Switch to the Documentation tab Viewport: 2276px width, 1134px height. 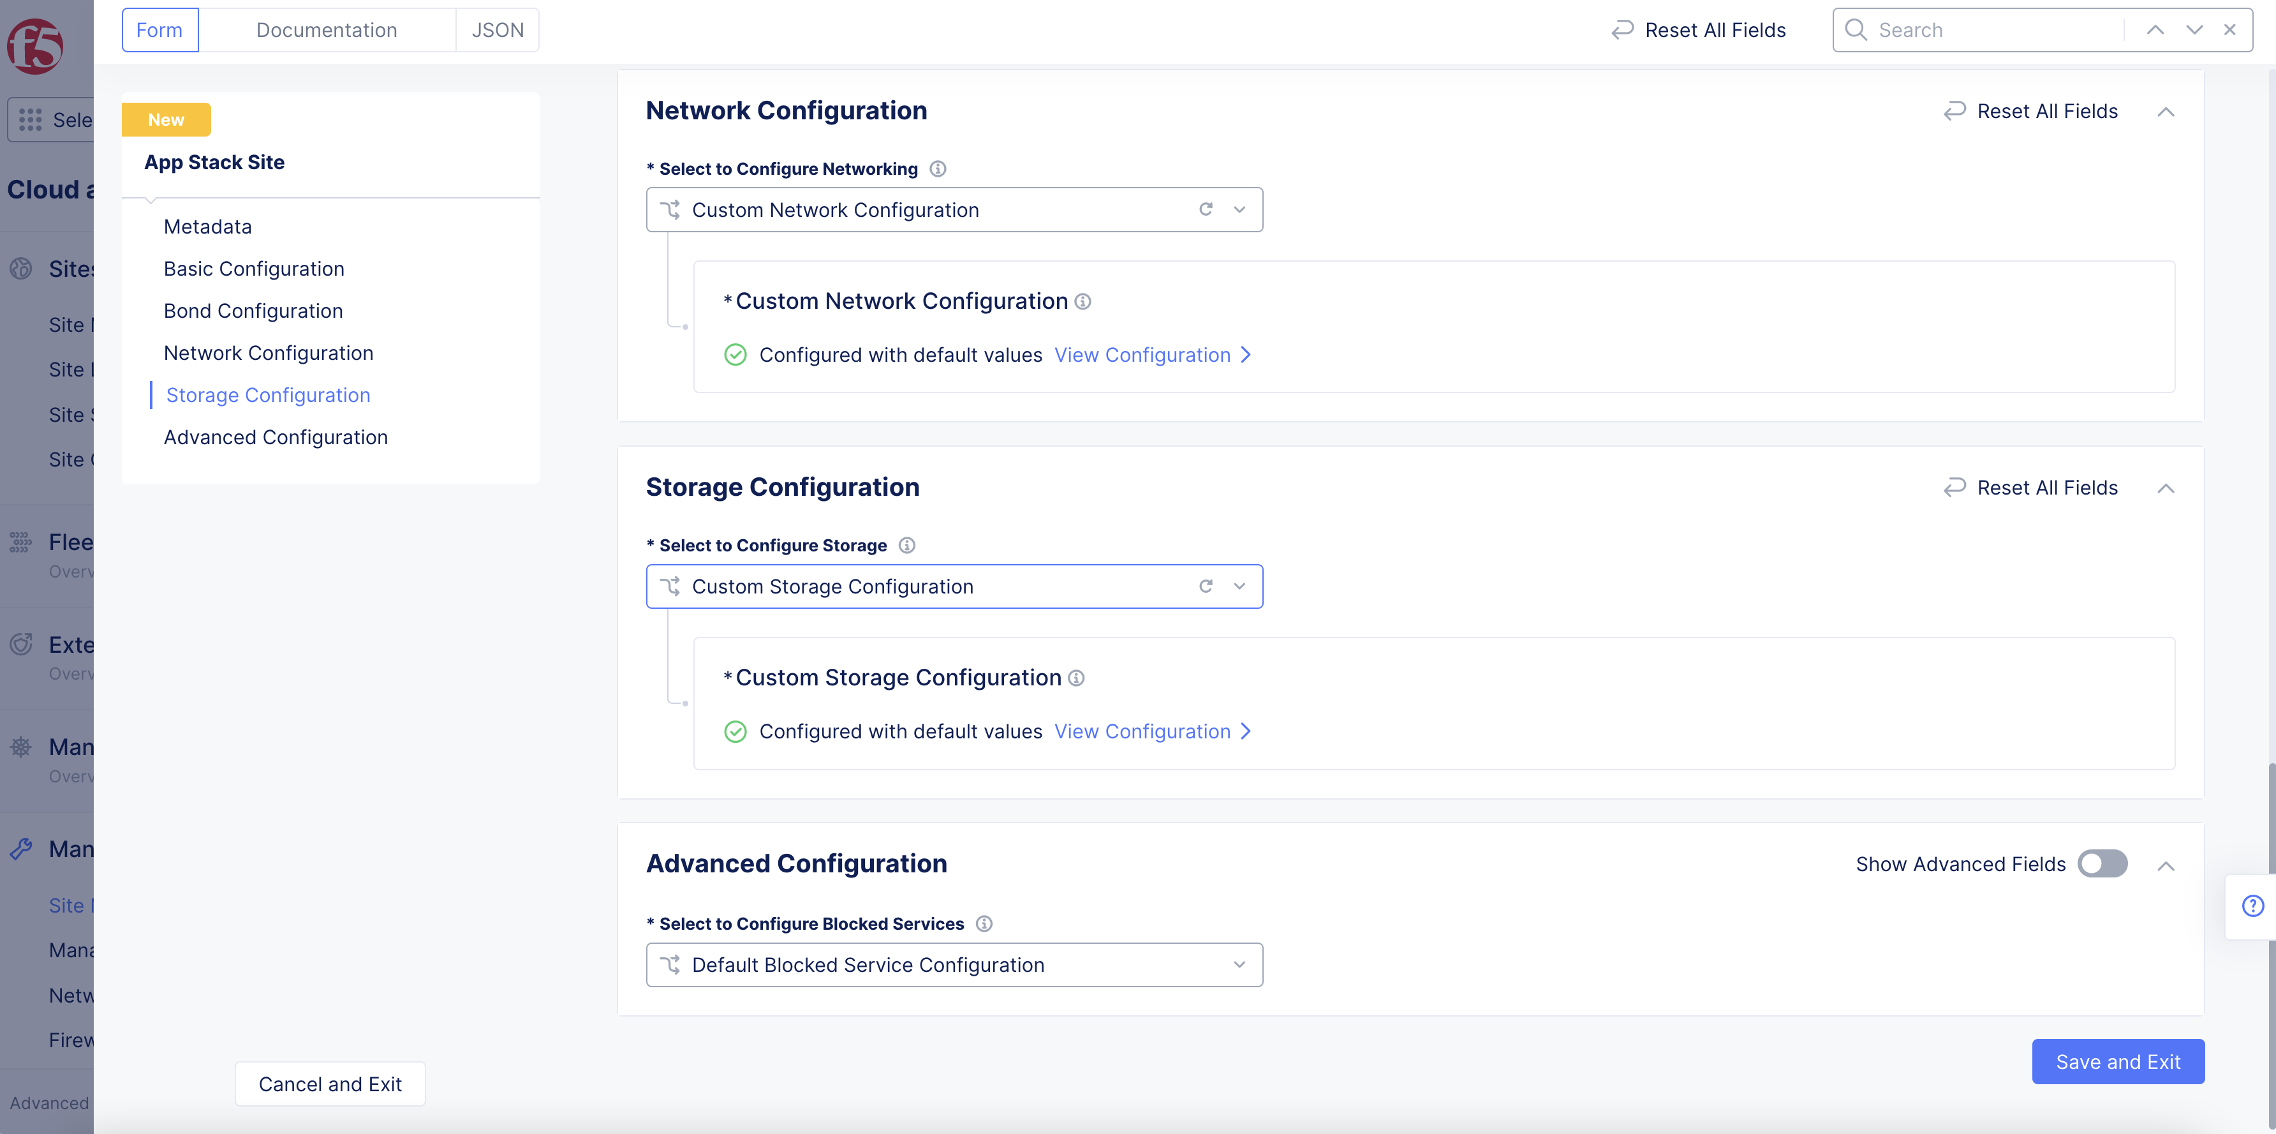point(326,29)
